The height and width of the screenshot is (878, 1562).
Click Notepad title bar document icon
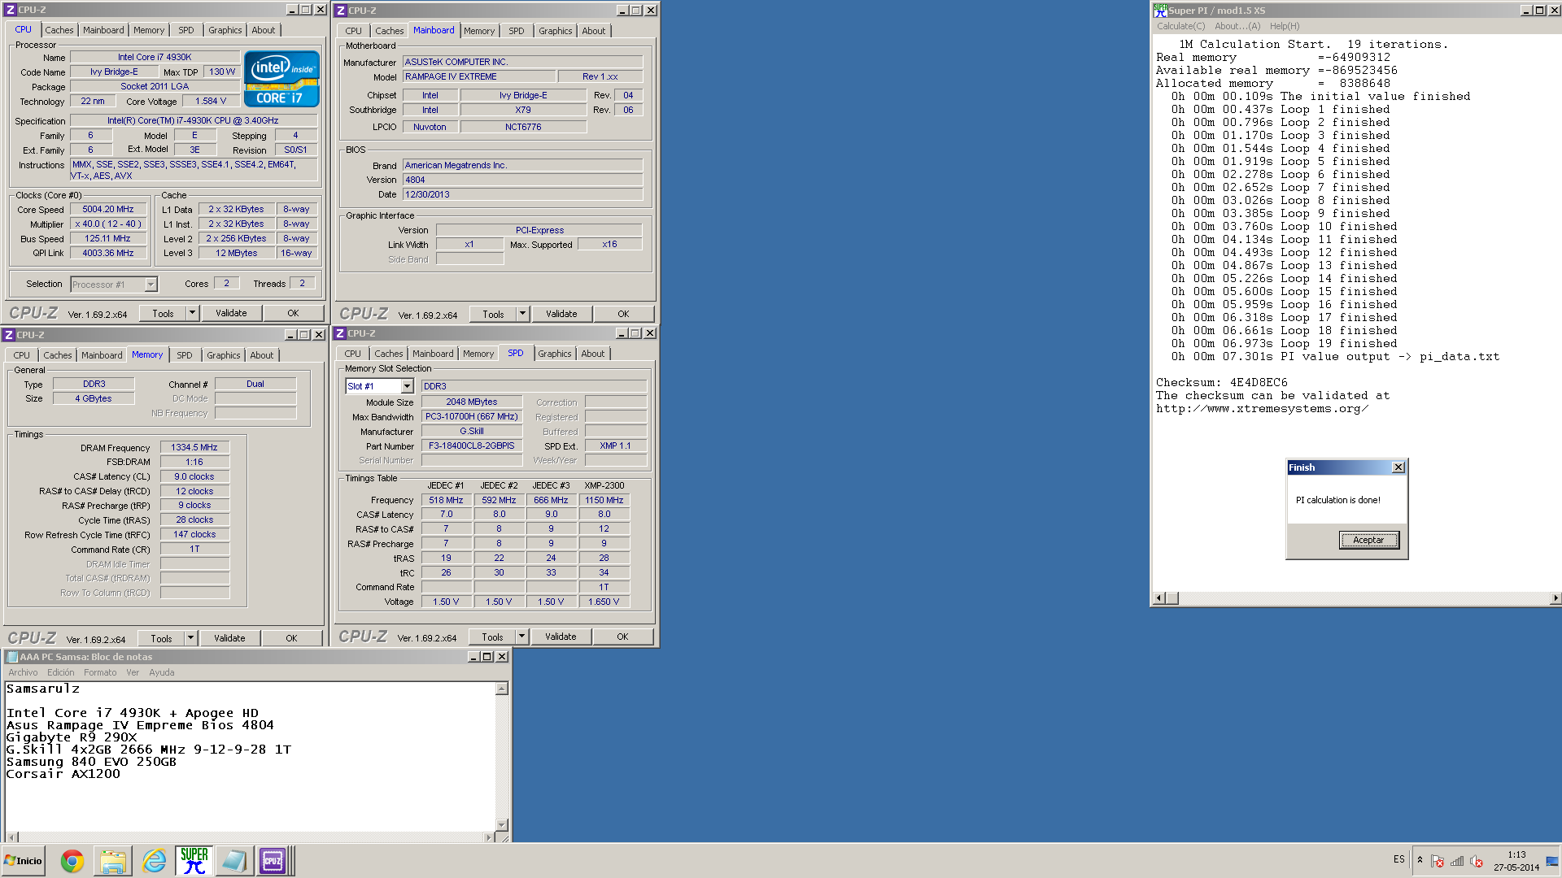click(12, 657)
